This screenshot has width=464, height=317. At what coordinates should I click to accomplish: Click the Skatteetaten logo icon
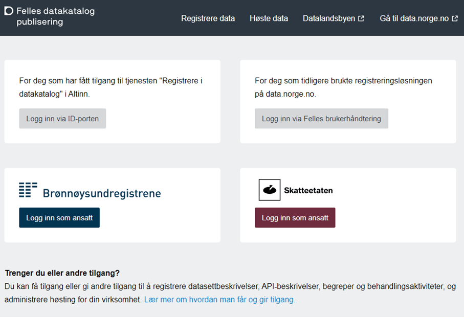(x=269, y=190)
